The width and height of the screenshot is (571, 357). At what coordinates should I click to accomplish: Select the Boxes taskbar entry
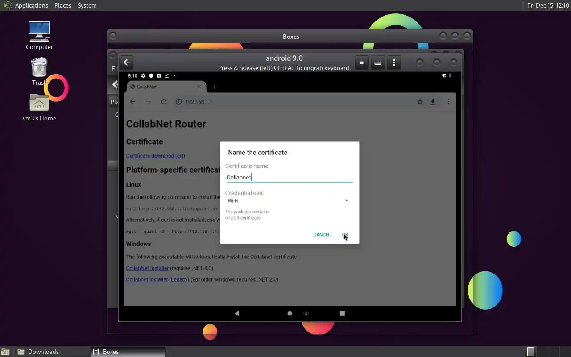(x=128, y=352)
